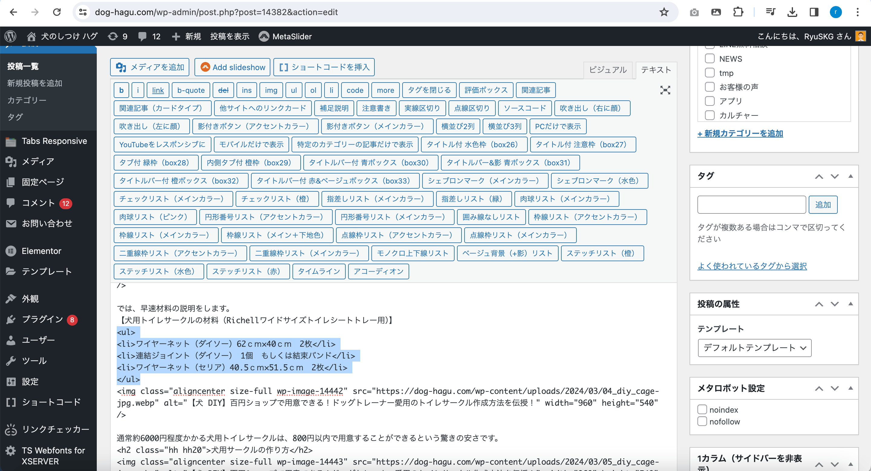
Task: Click the distraction-free fullscreen editor icon
Action: [665, 90]
